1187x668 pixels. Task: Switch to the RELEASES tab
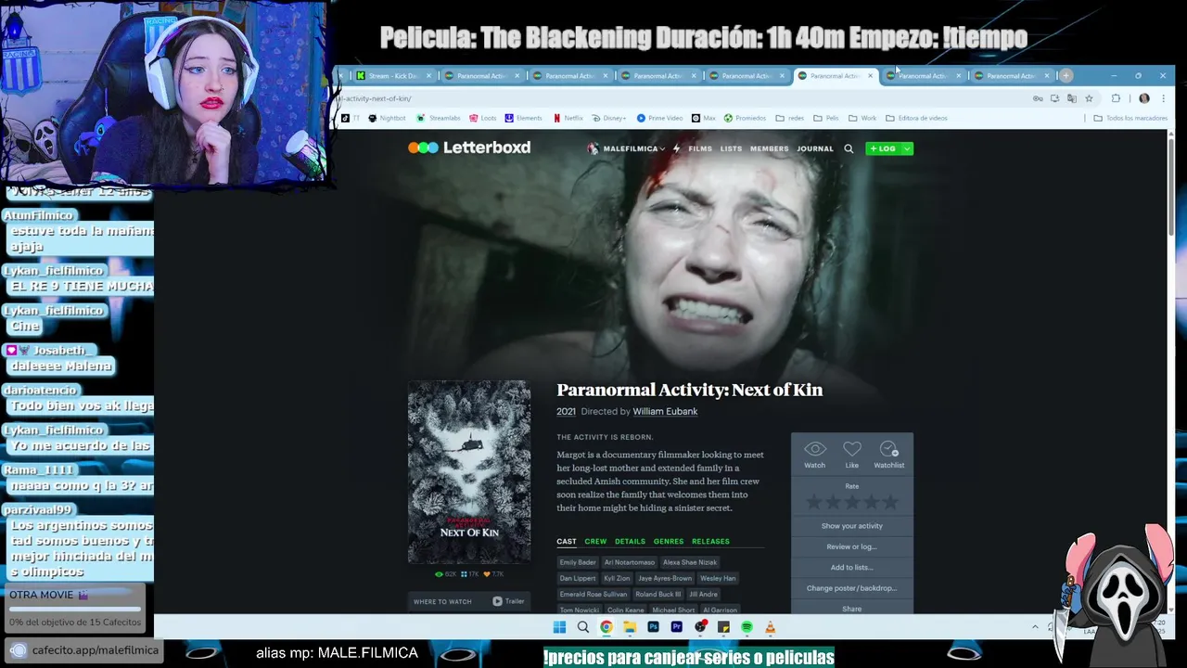coord(710,541)
